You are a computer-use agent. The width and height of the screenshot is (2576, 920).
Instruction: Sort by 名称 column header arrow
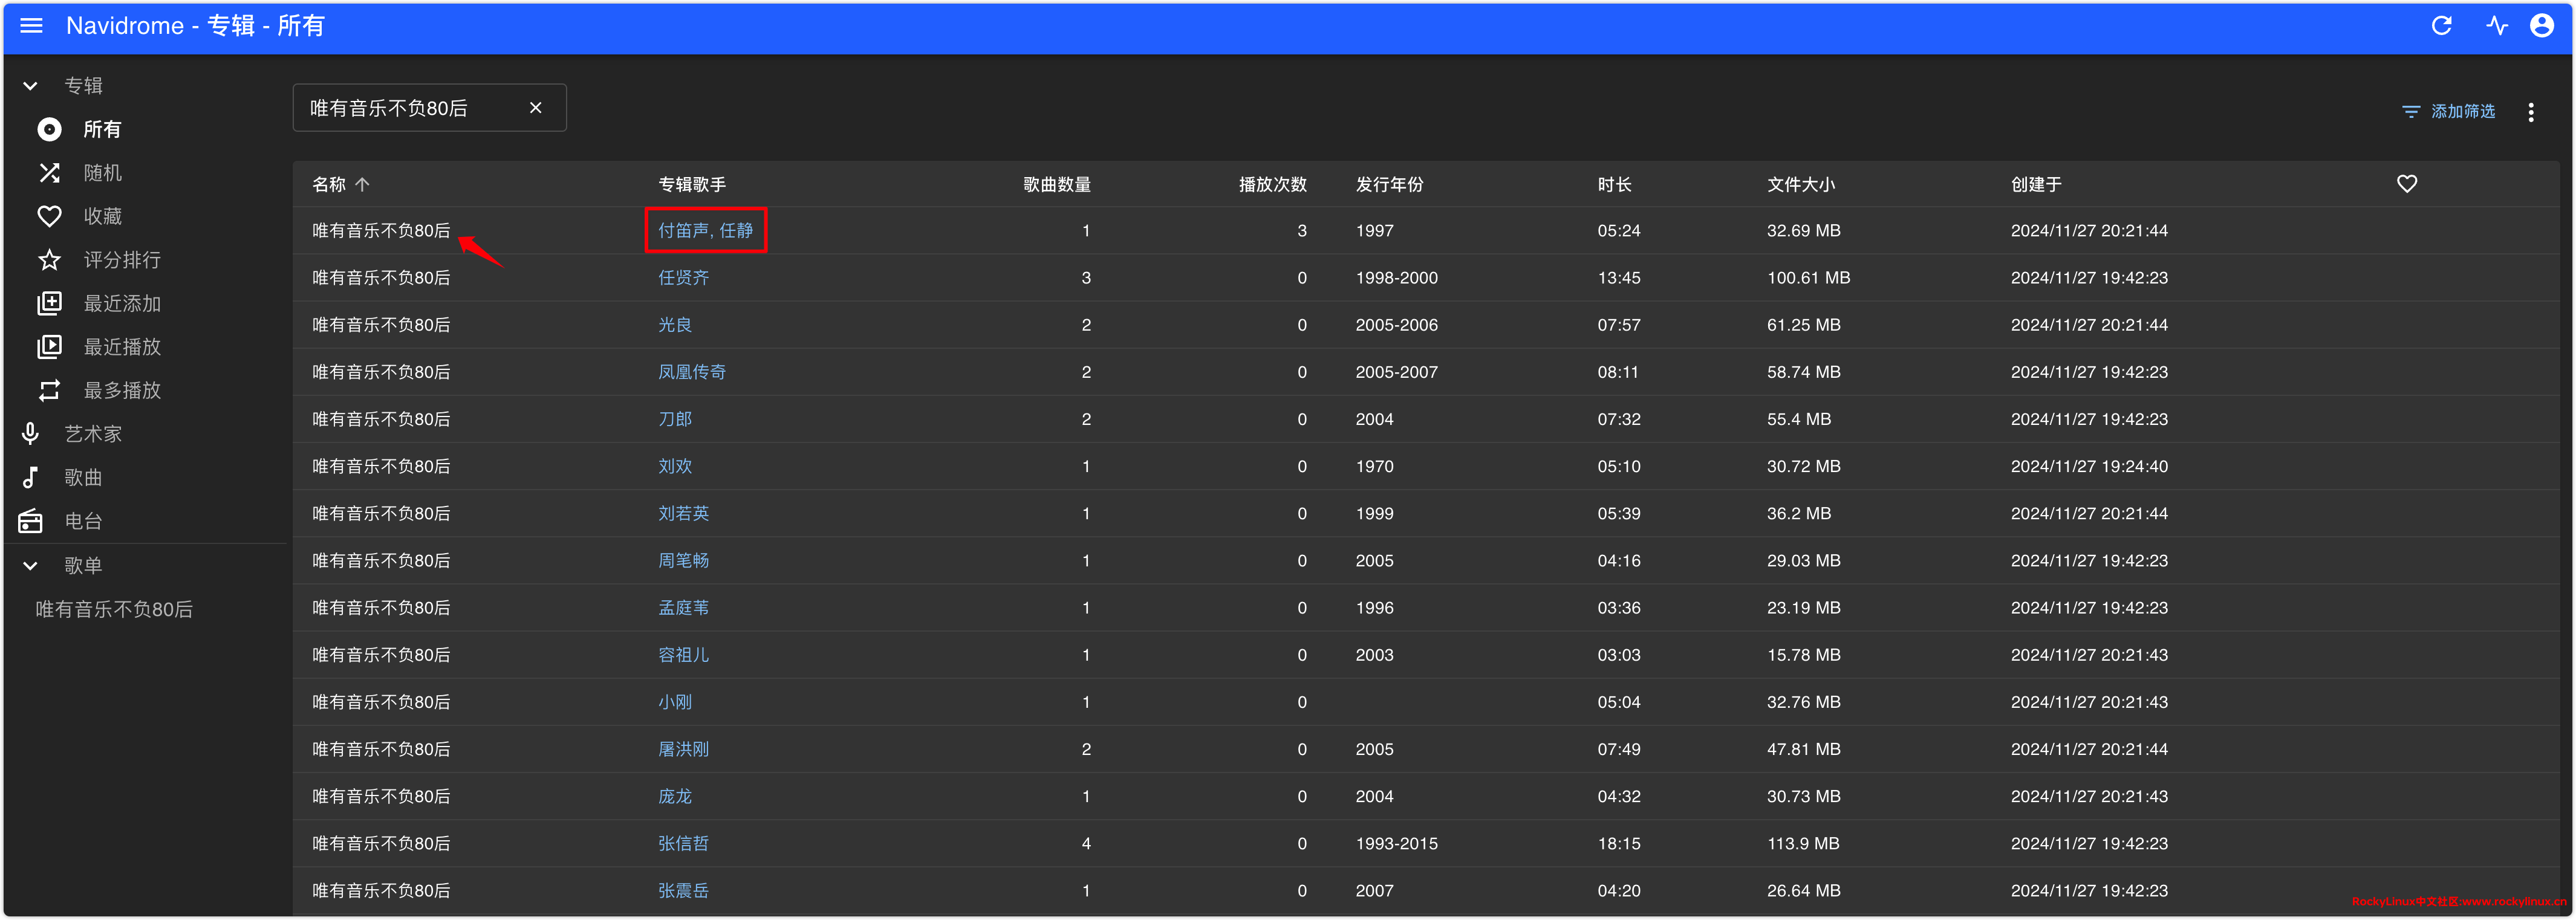click(x=362, y=184)
